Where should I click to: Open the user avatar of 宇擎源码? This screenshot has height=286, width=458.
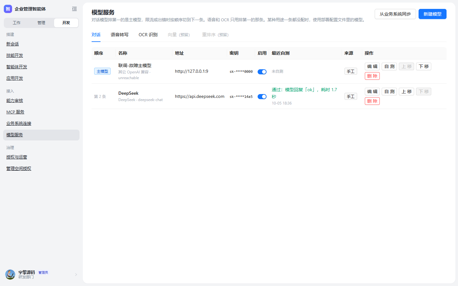point(10,275)
